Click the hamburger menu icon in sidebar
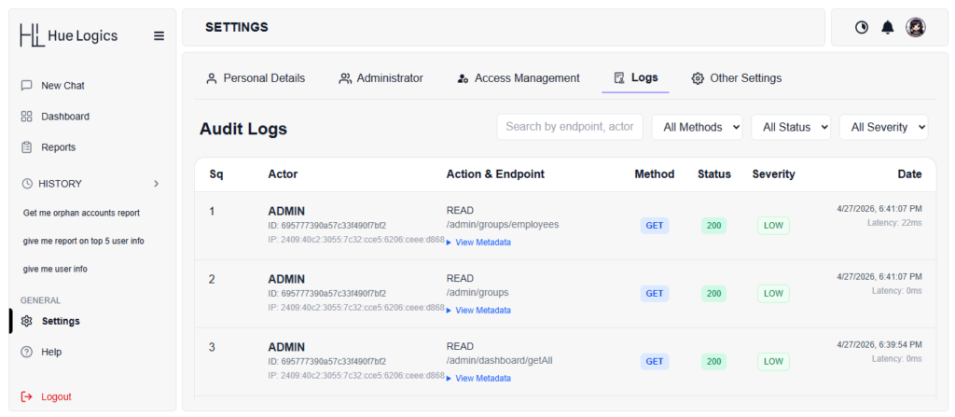This screenshot has height=417, width=955. pyautogui.click(x=159, y=35)
